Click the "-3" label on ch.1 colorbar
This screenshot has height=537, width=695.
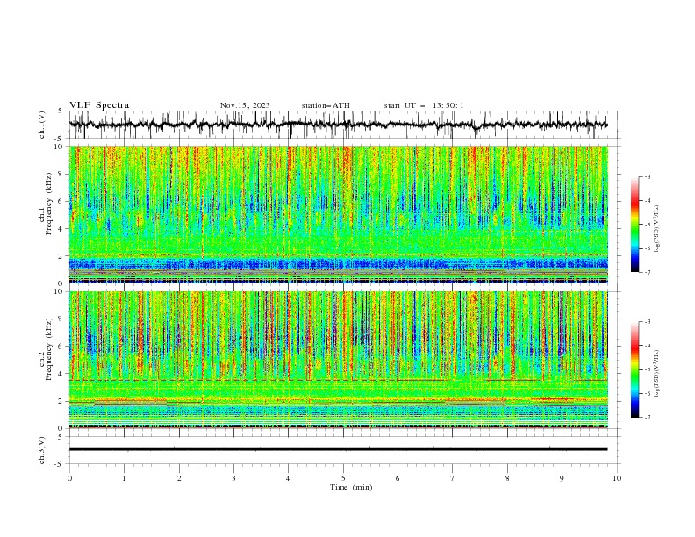tap(647, 176)
